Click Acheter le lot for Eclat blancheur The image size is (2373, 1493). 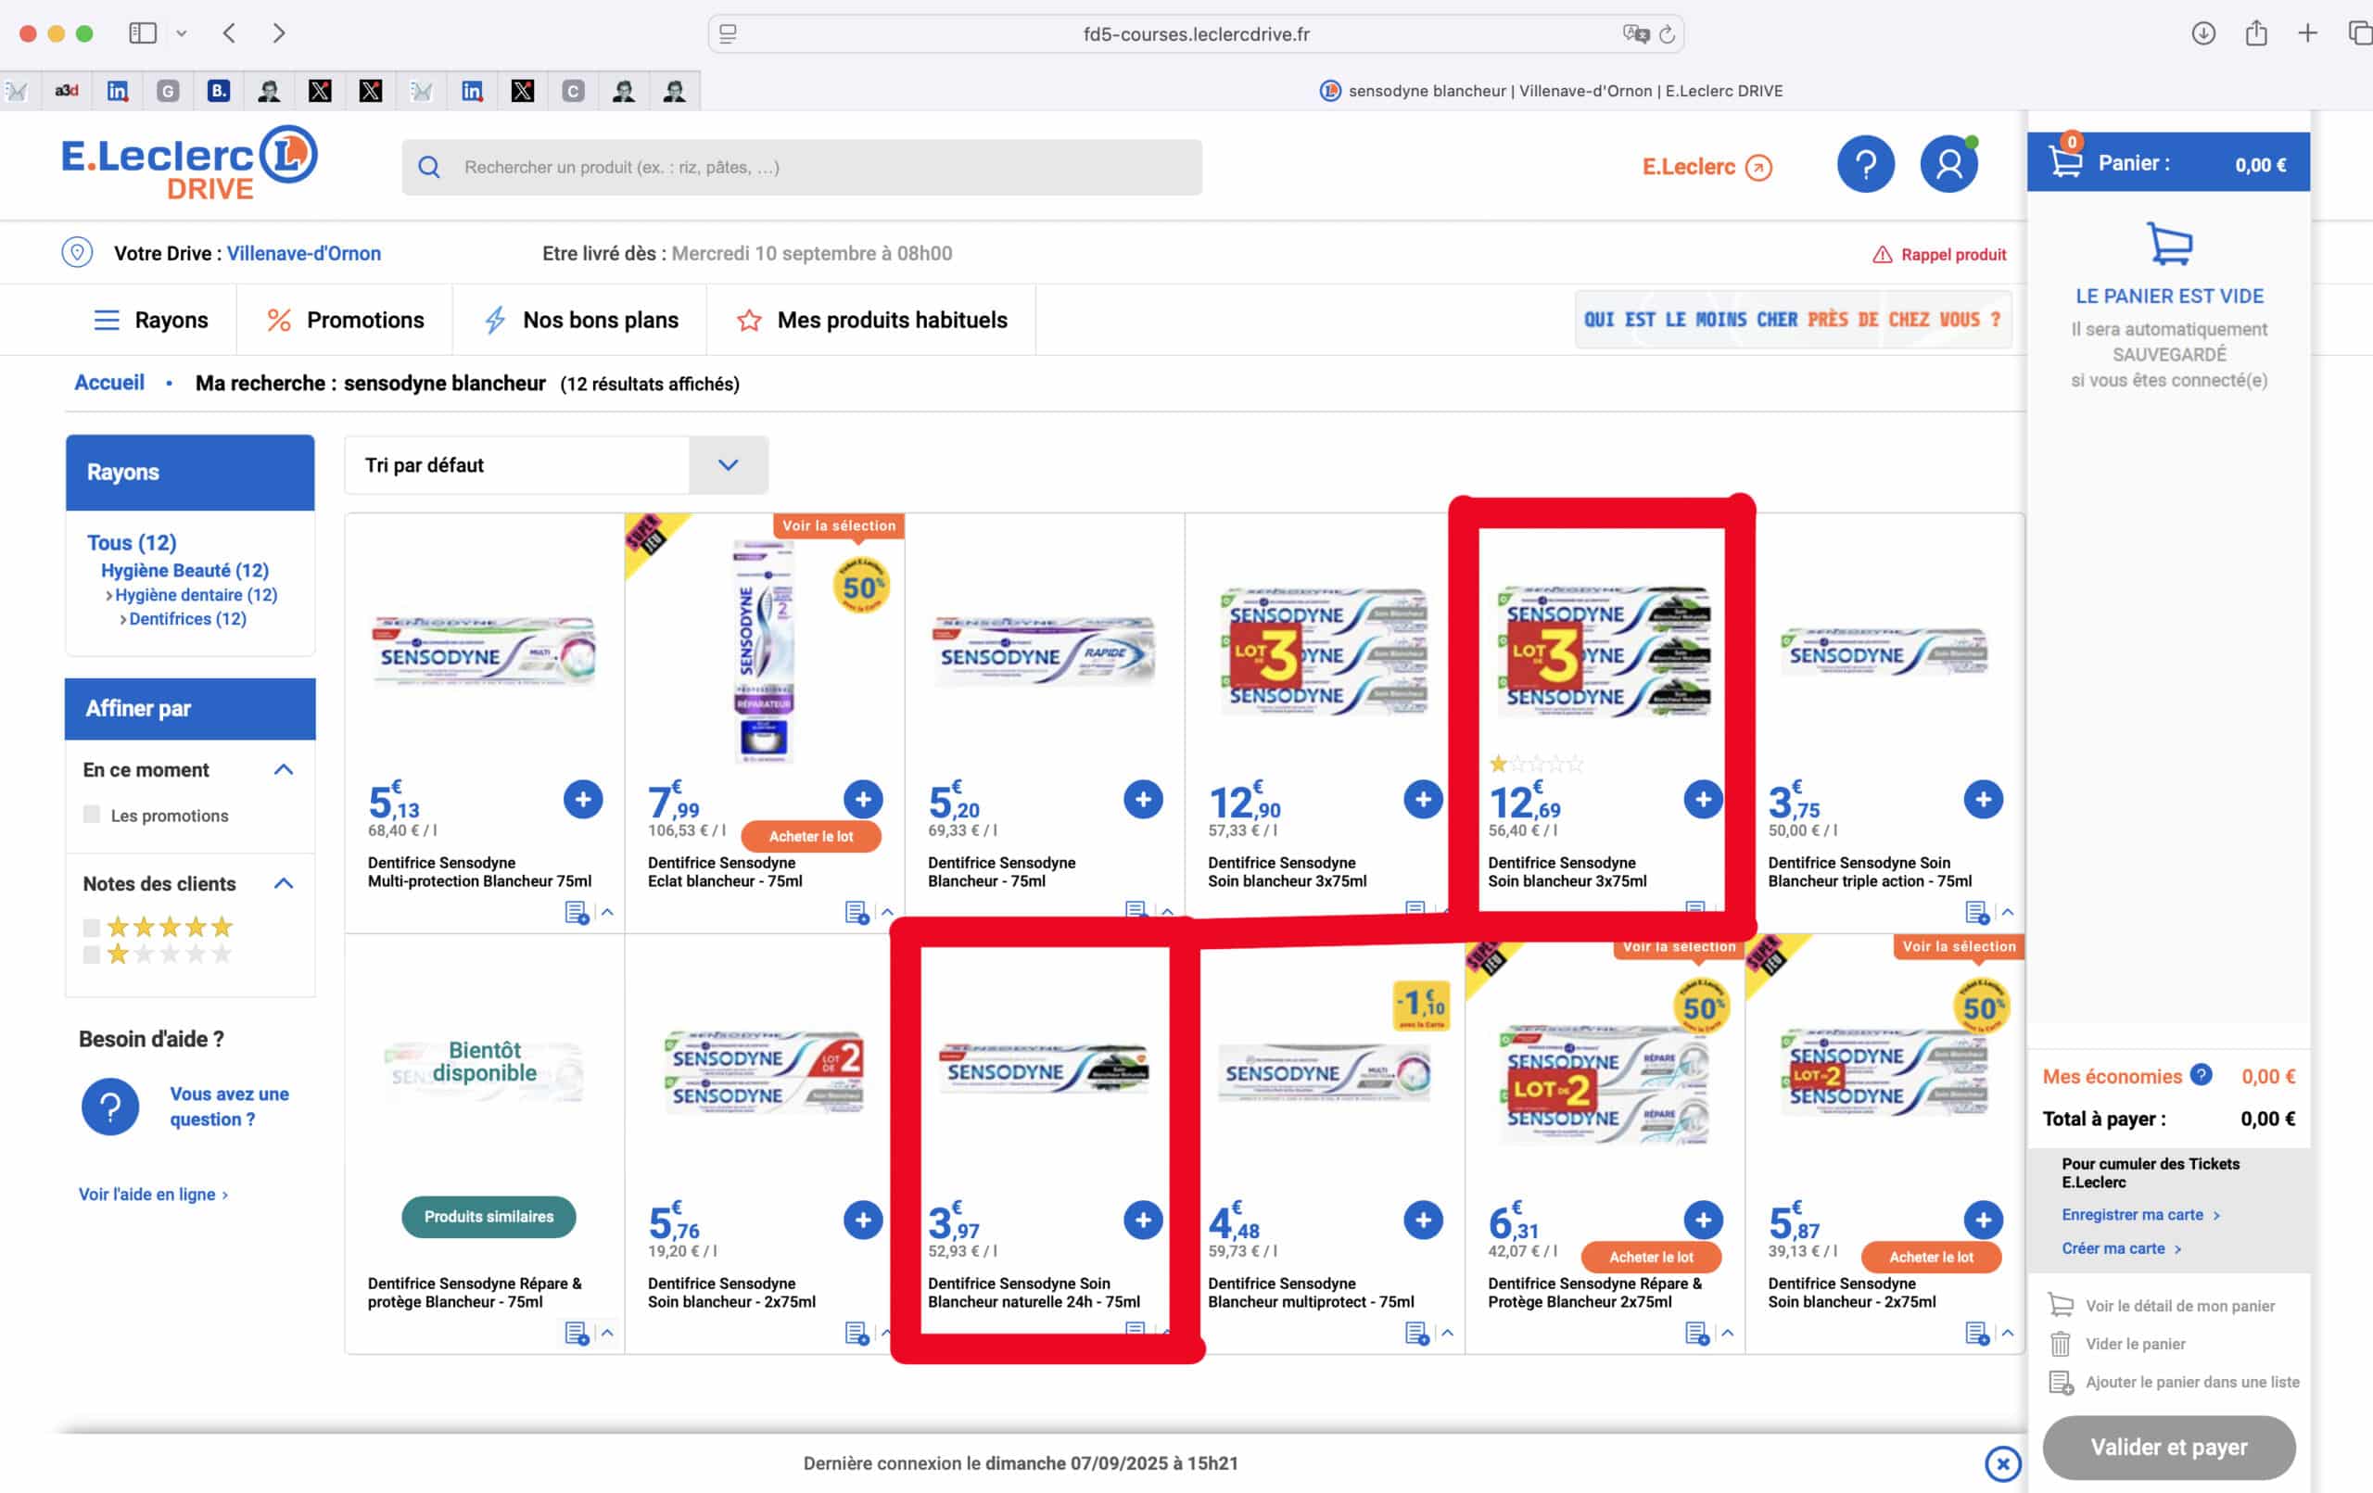pyautogui.click(x=811, y=836)
